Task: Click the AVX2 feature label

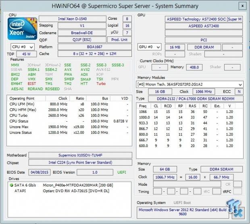Action: (x=85, y=70)
